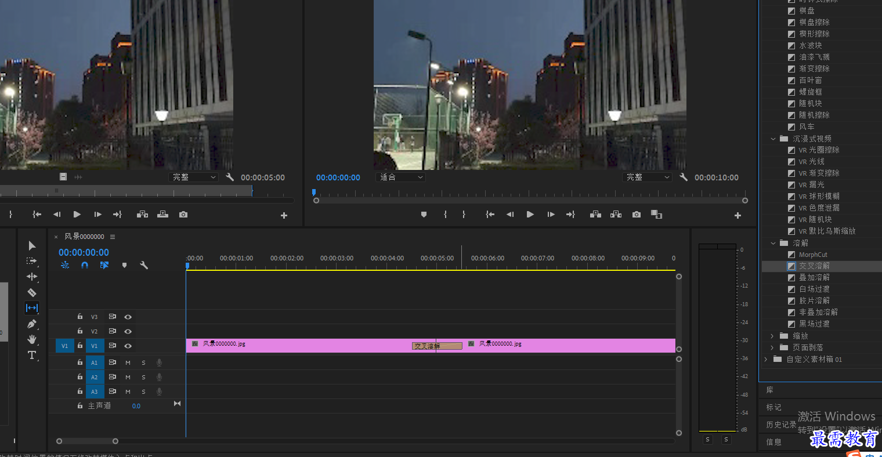Select the Ripple Edit tool

(32, 277)
